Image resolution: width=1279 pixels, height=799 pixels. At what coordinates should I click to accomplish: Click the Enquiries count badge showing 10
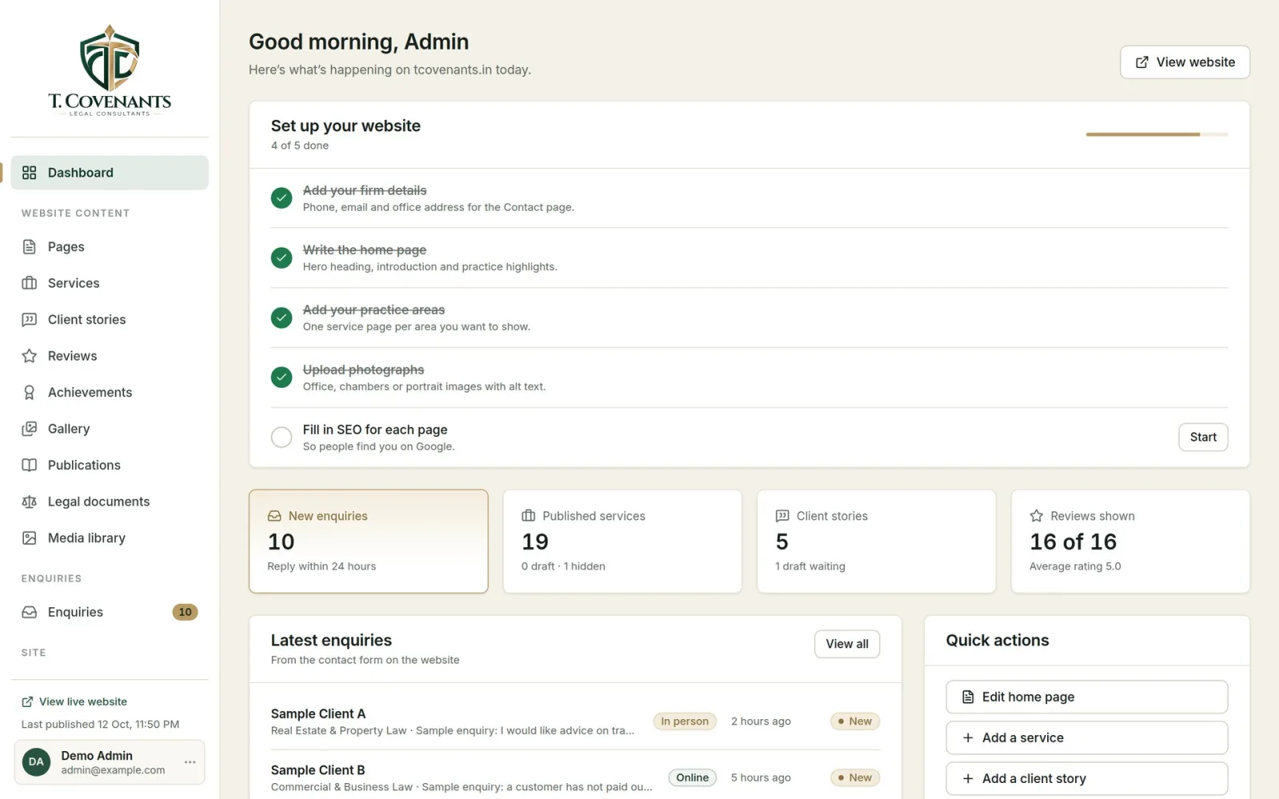[x=185, y=612]
